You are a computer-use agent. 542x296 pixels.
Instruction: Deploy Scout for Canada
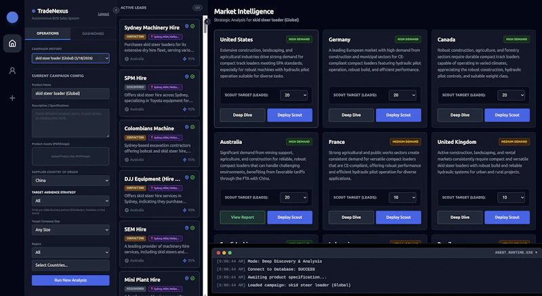(x=507, y=115)
